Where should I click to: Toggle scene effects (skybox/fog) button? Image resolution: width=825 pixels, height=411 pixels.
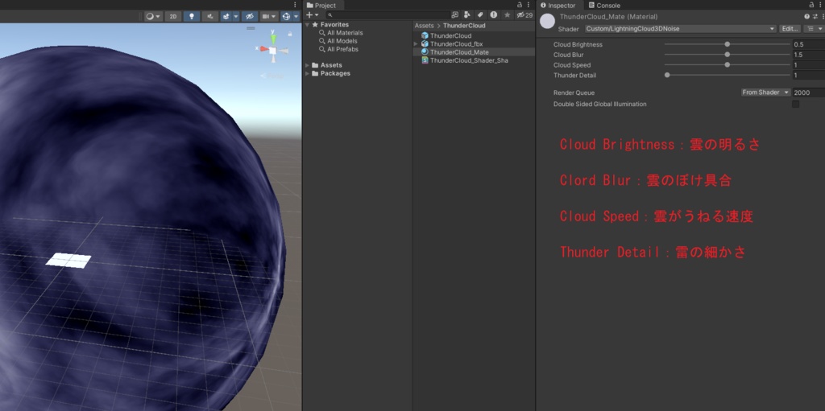226,16
